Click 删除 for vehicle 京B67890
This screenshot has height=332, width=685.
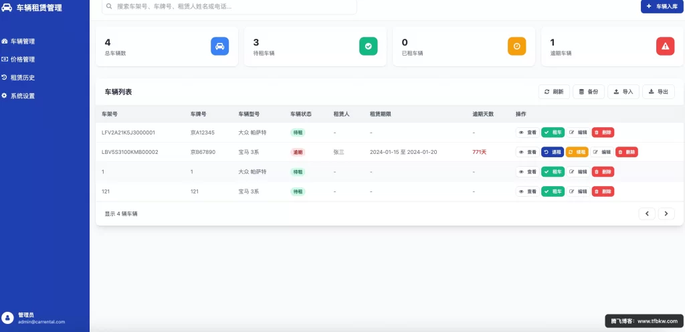pos(627,152)
